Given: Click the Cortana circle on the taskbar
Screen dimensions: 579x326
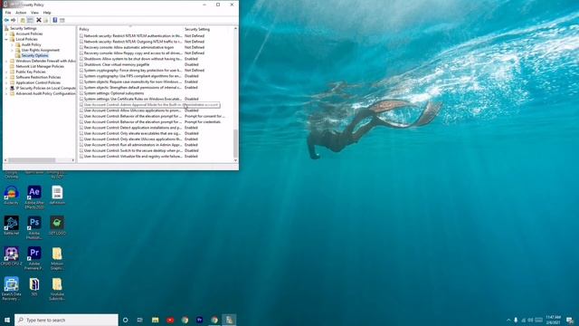Looking at the screenshot, I should point(126,320).
